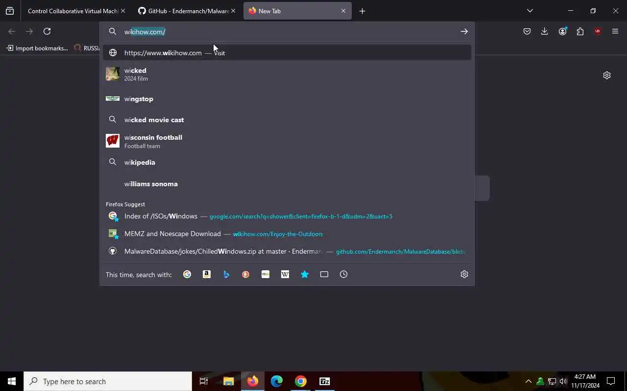The height and width of the screenshot is (391, 627).
Task: Open the Index of /ISOs/Windows suggestion
Action: coord(287,216)
